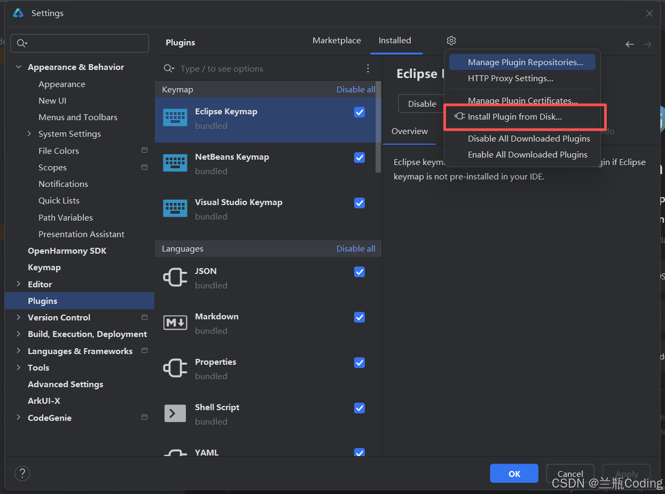Choose Manage Plugin Certificates menu item

click(522, 100)
